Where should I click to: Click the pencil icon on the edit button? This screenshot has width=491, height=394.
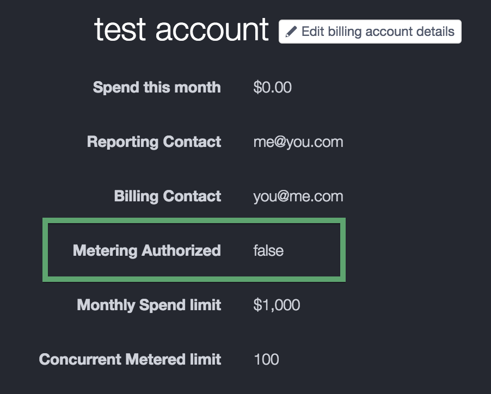point(291,32)
